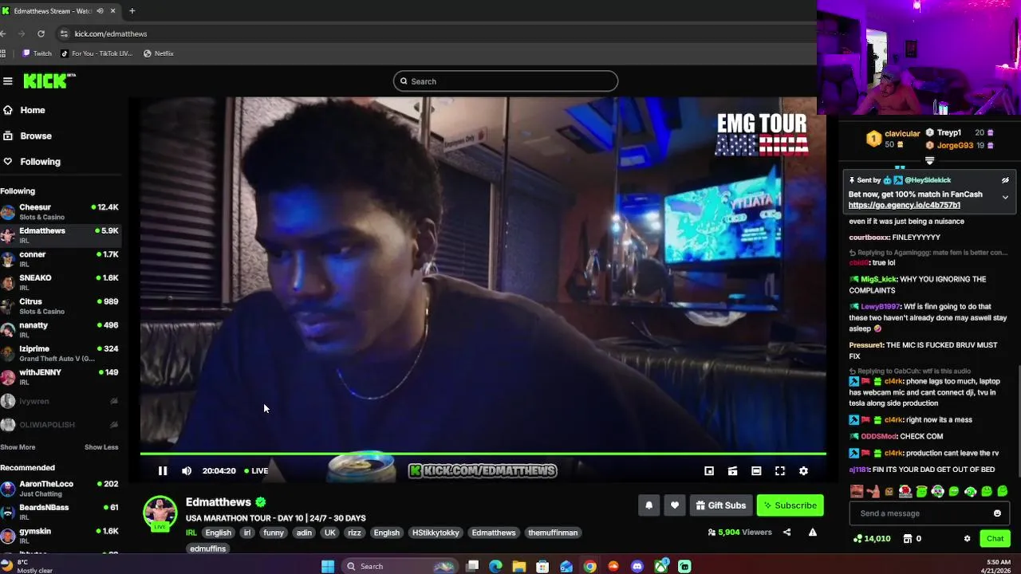This screenshot has width=1021, height=574.
Task: Mute the stream volume
Action: tap(187, 471)
